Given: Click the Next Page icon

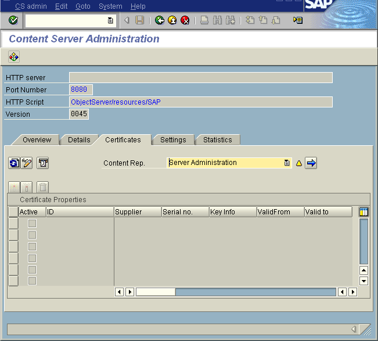Looking at the screenshot, I should point(276,20).
